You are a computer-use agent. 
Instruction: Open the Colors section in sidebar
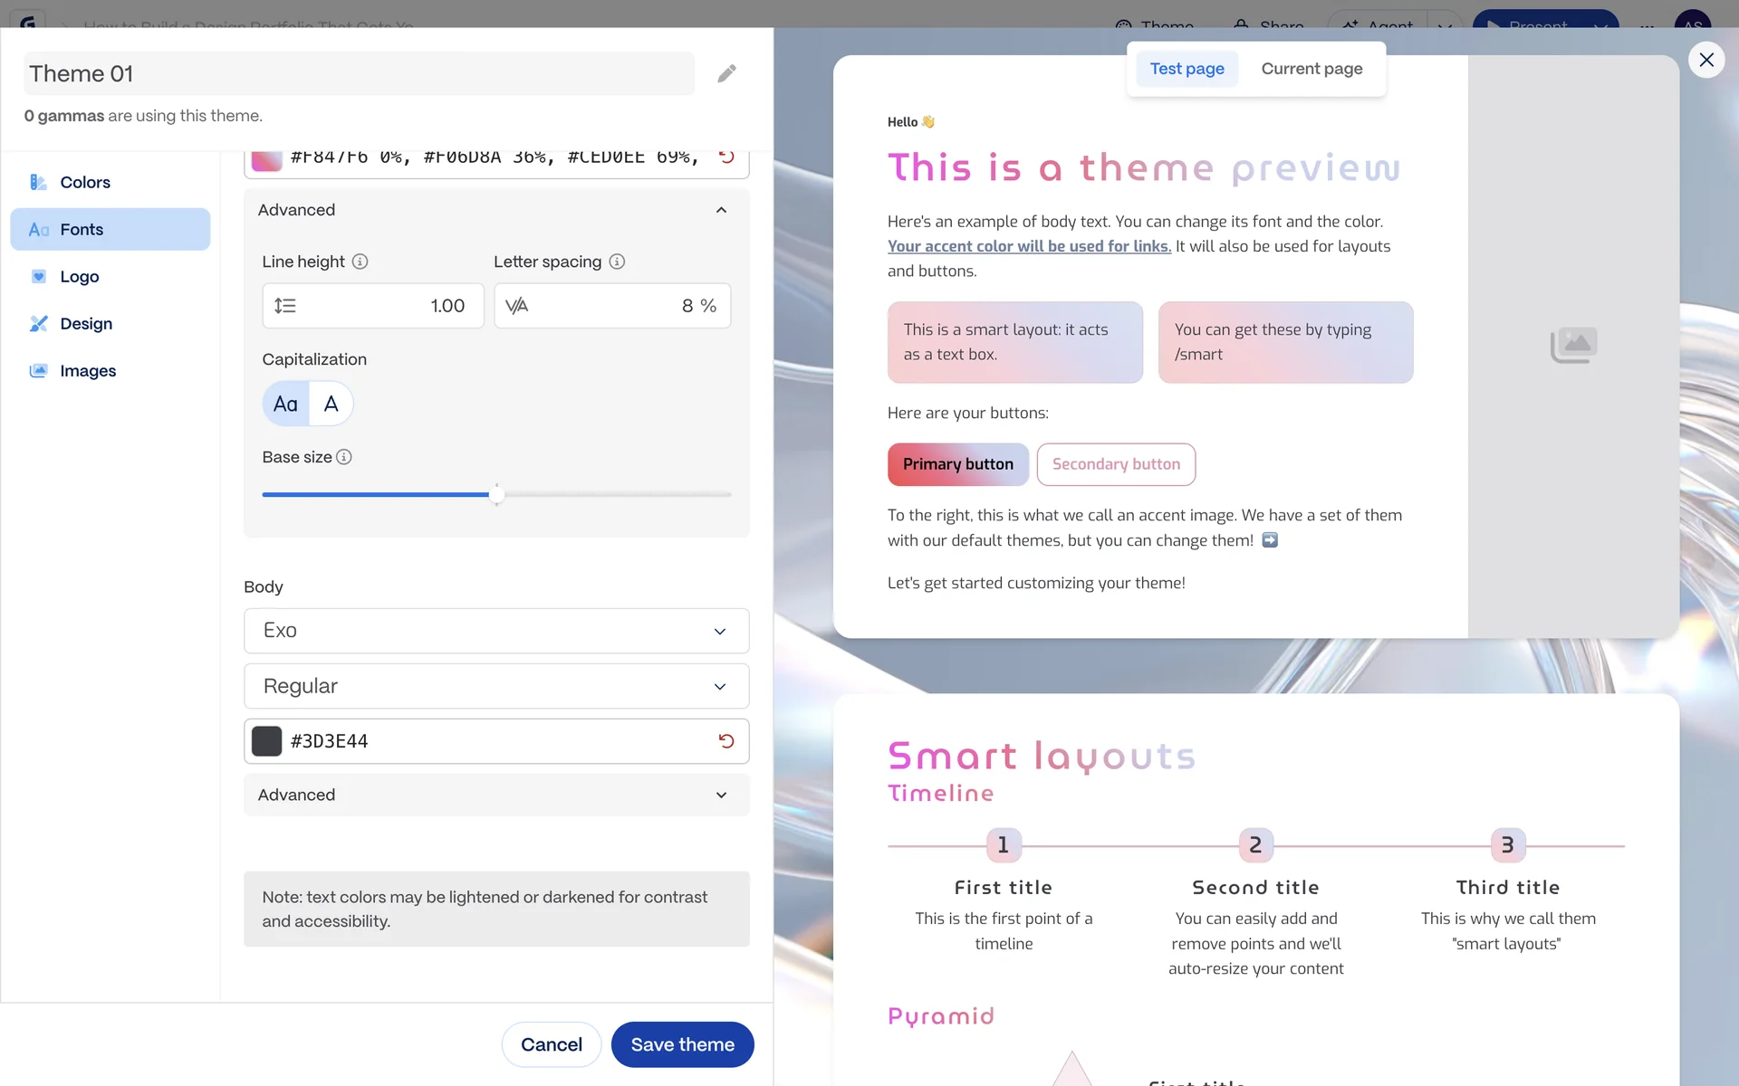[85, 182]
